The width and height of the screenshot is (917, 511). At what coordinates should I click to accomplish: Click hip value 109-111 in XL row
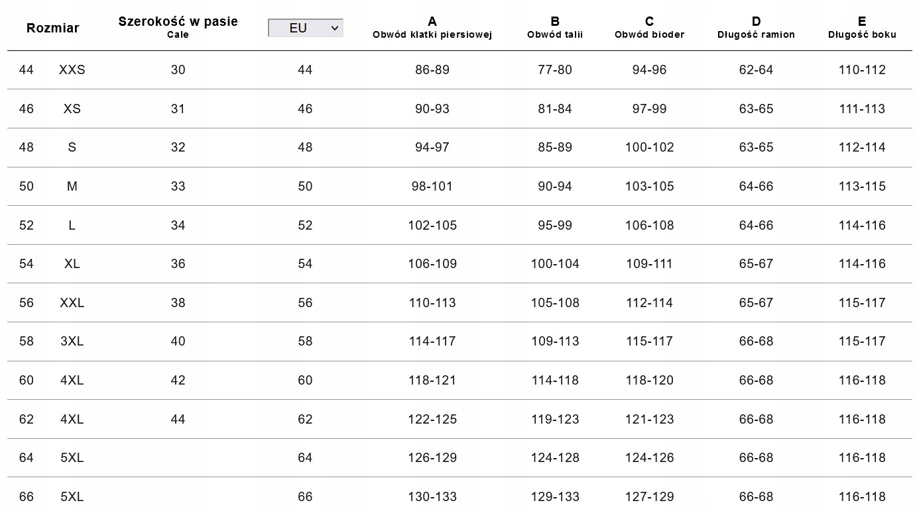click(649, 263)
